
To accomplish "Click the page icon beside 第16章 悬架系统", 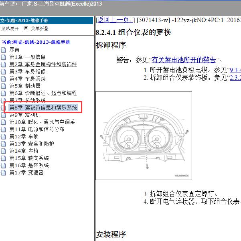I will tap(3, 166).
